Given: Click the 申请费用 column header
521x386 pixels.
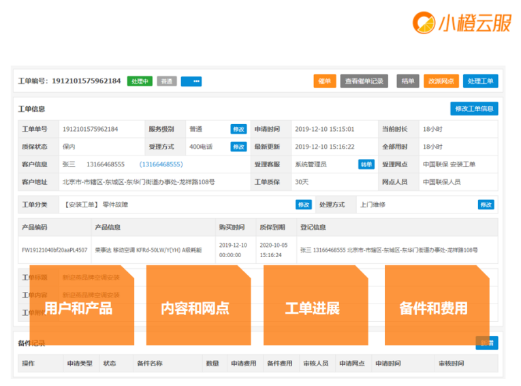Looking at the screenshot, I should click(244, 363).
